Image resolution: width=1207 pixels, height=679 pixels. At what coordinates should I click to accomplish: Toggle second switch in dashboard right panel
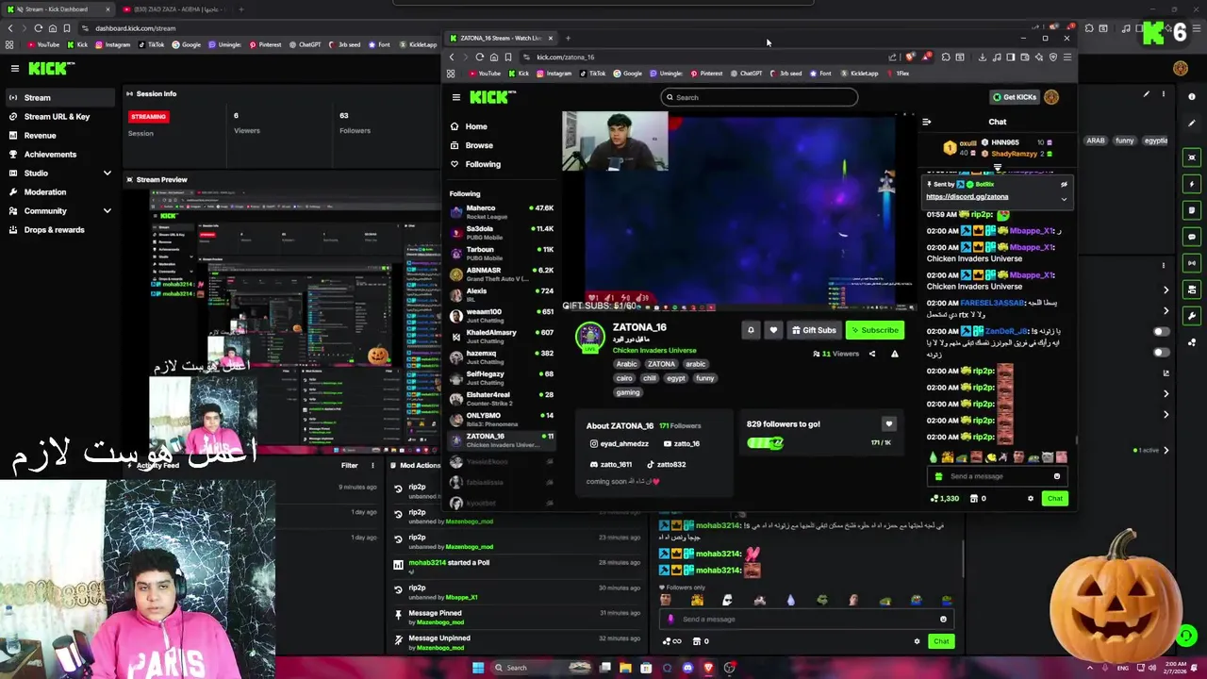(x=1162, y=353)
